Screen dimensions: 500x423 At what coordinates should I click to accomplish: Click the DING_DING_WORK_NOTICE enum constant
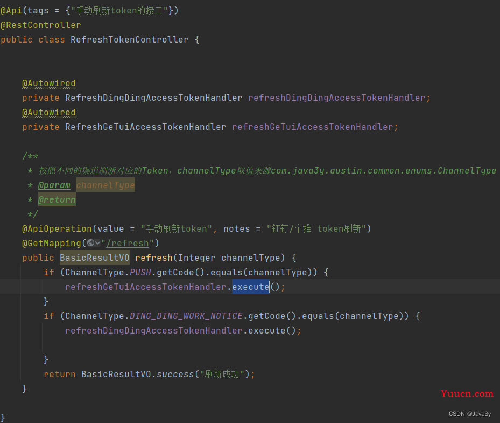pyautogui.click(x=186, y=316)
